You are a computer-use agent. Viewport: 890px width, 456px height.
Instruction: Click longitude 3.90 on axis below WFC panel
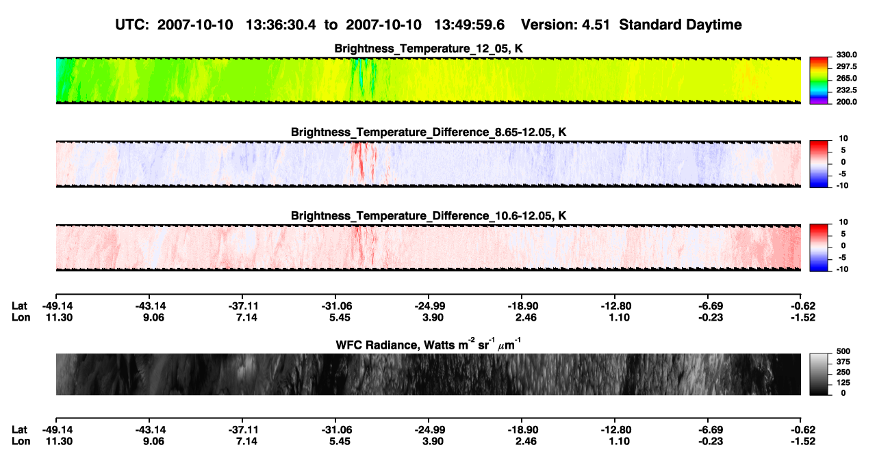pos(433,442)
